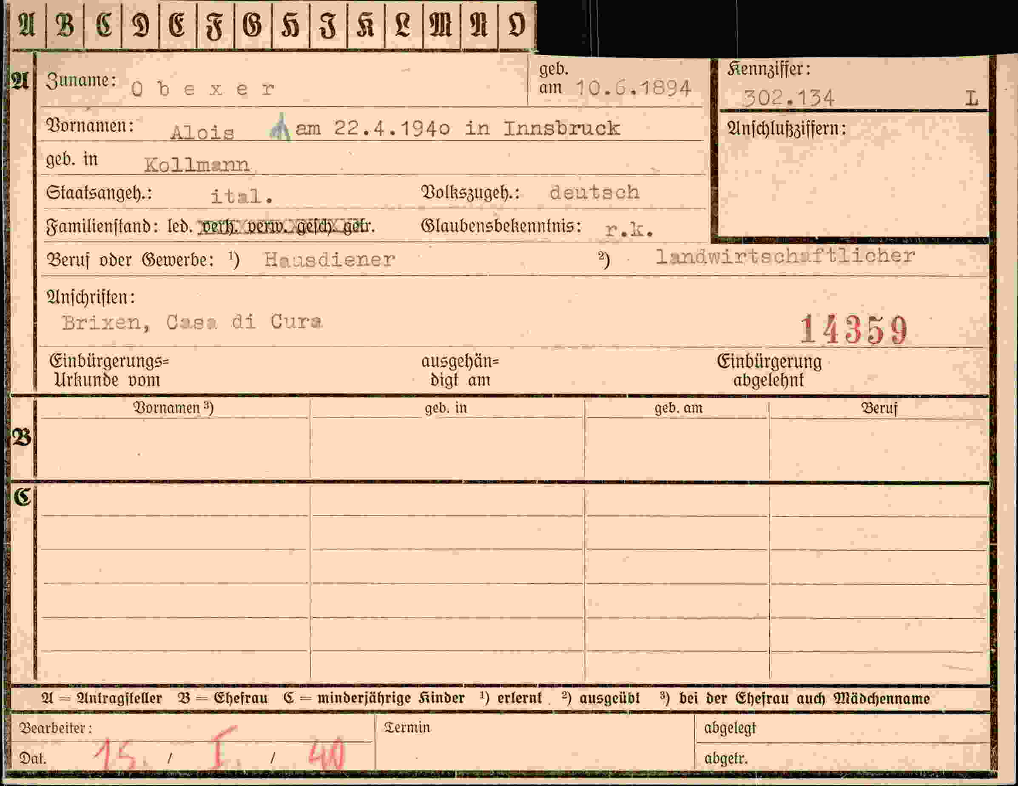Viewport: 1018px width, 786px height.
Task: Click the 'Beruf' column header
Action: click(x=879, y=408)
